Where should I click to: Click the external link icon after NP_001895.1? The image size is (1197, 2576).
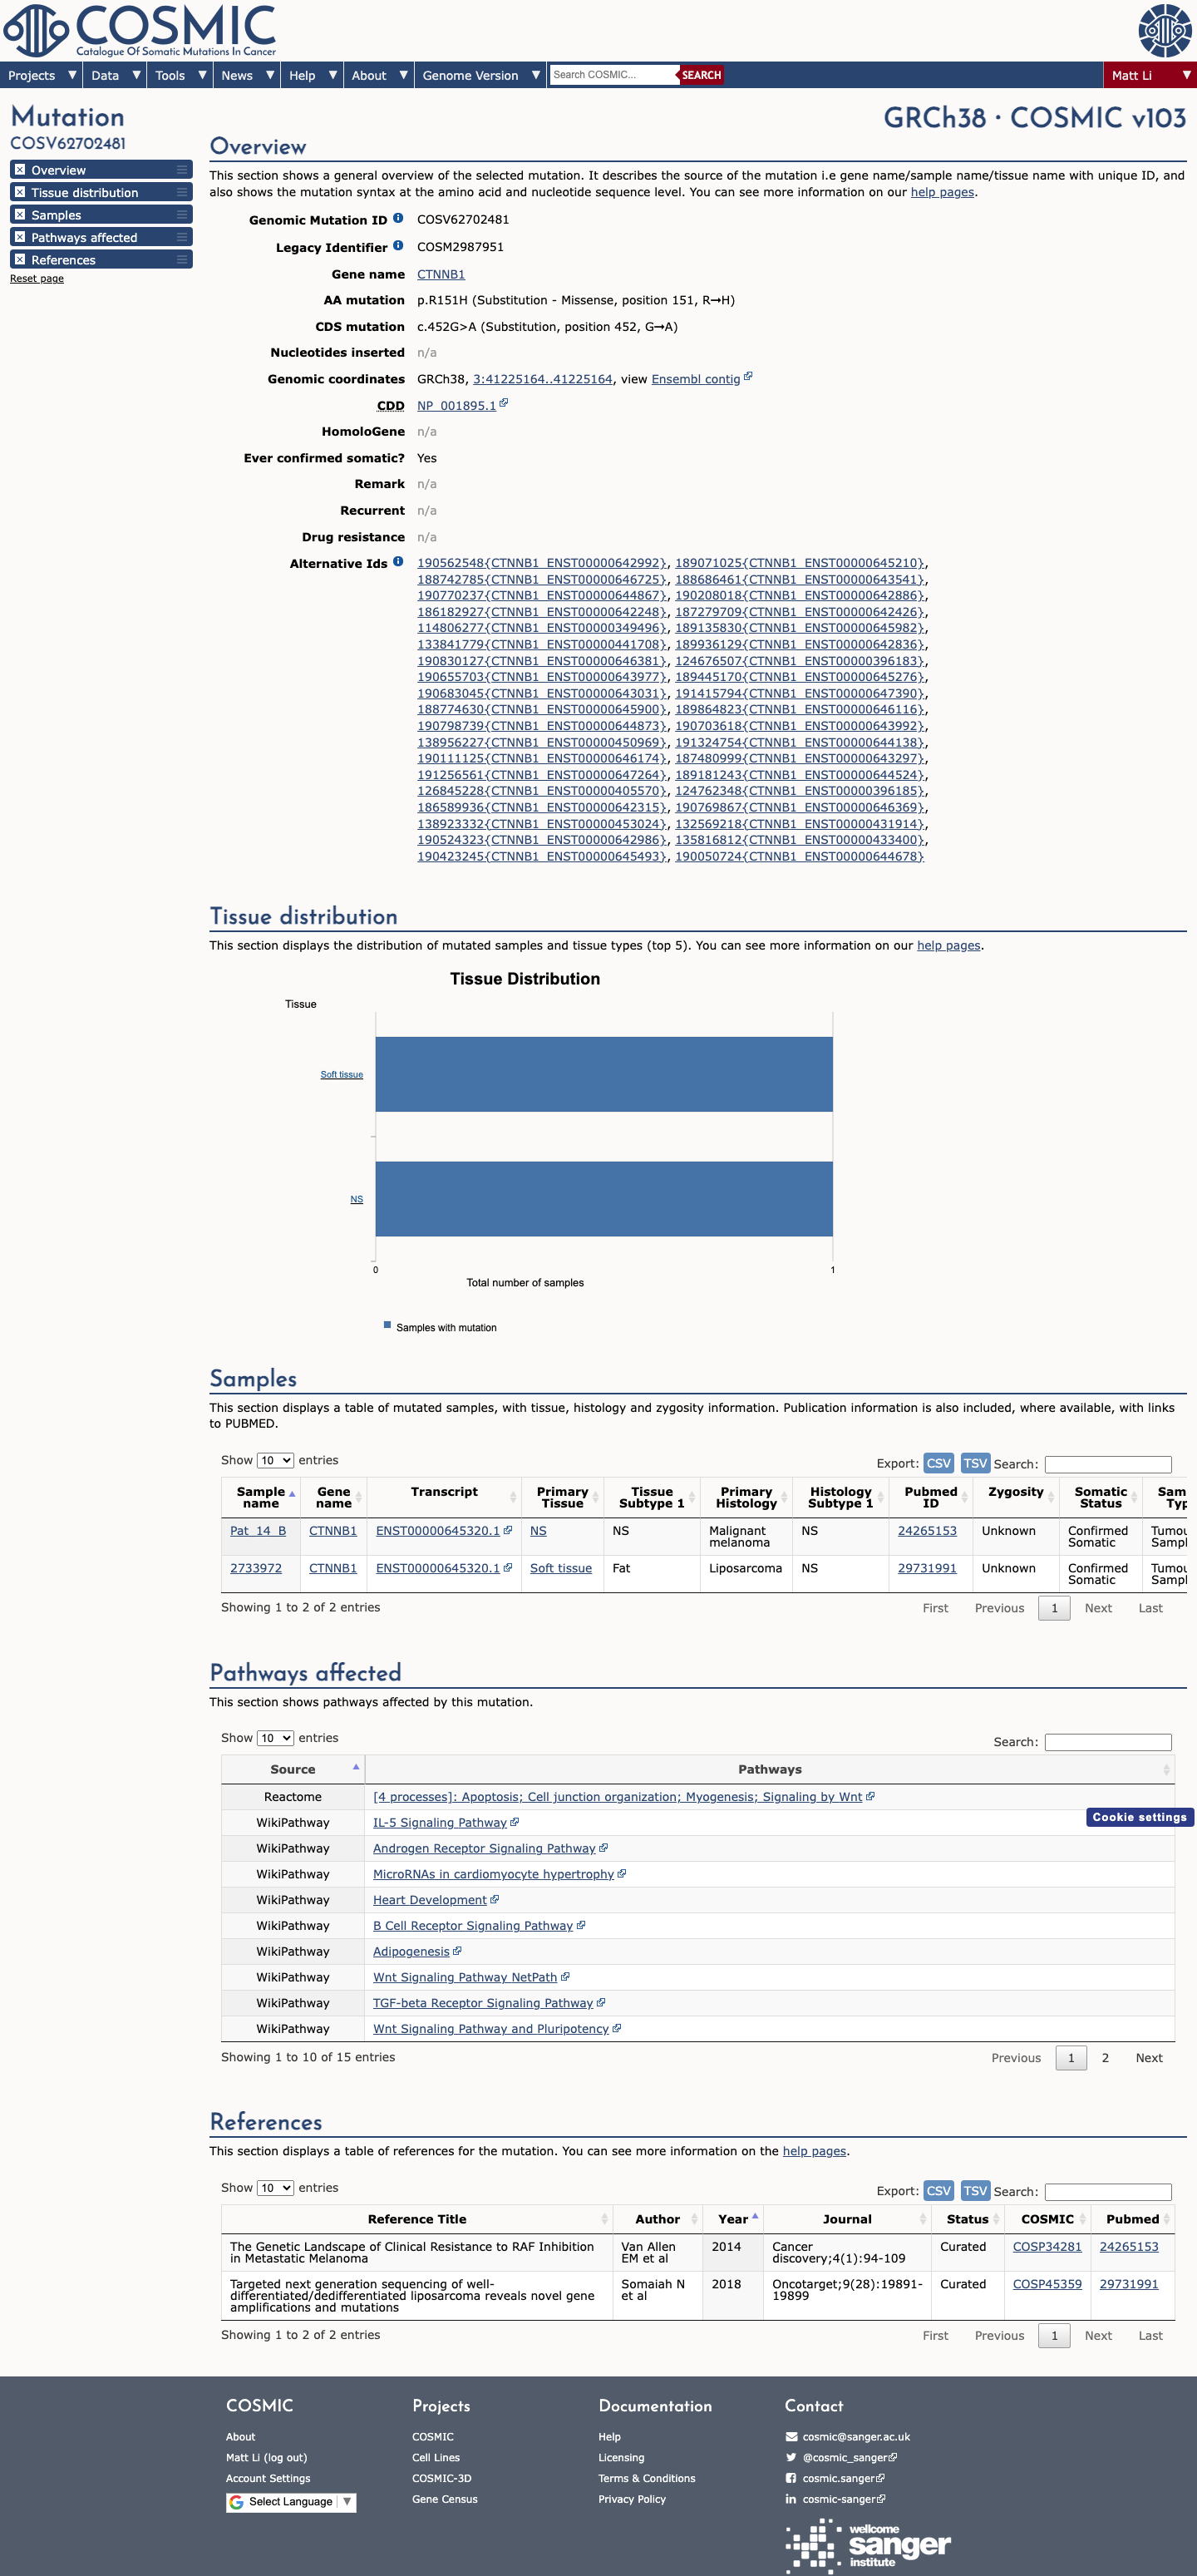(x=504, y=403)
